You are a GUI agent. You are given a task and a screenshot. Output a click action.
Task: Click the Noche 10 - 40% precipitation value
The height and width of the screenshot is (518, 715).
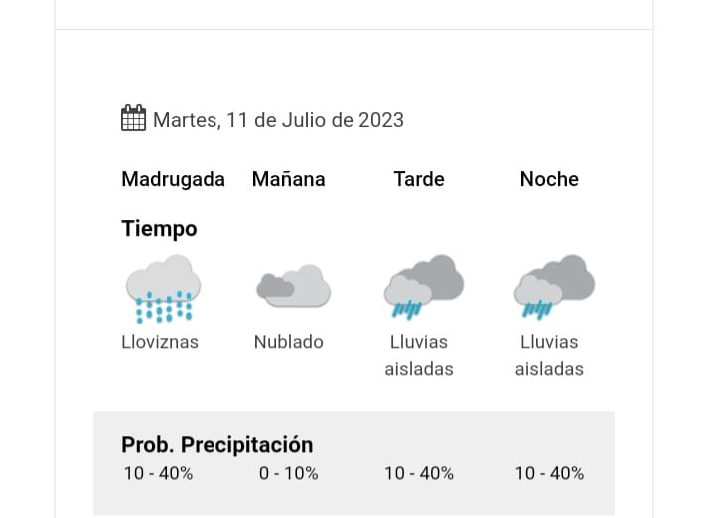(549, 473)
